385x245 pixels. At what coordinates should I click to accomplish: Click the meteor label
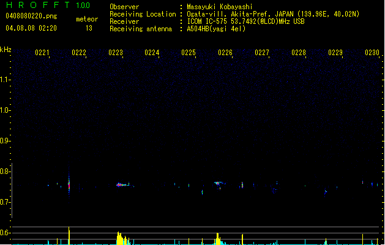pos(87,19)
